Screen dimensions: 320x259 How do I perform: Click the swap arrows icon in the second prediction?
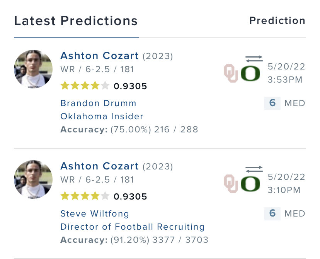(x=254, y=169)
